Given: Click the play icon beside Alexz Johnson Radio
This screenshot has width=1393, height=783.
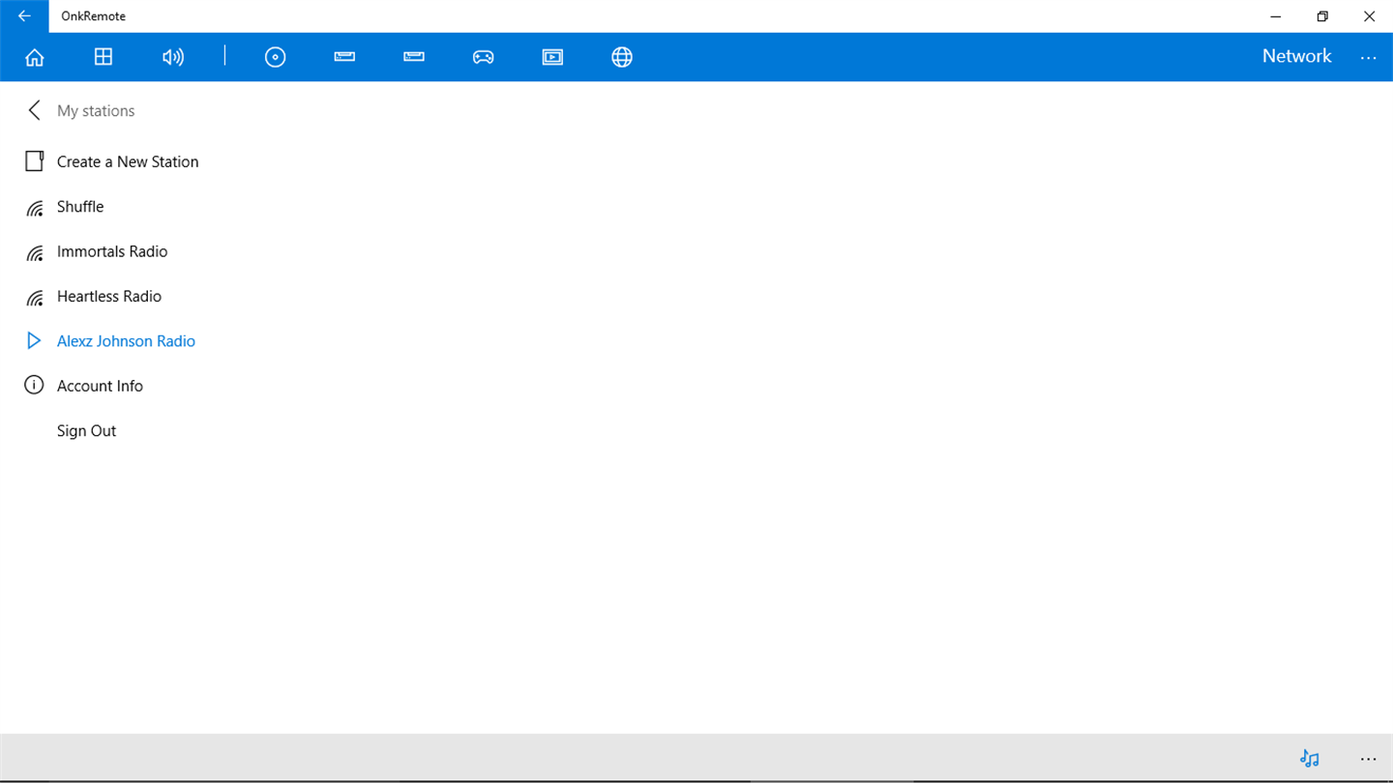Looking at the screenshot, I should [35, 341].
